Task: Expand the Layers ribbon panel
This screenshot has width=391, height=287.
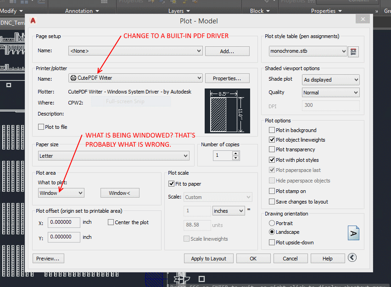Action: click(179, 11)
